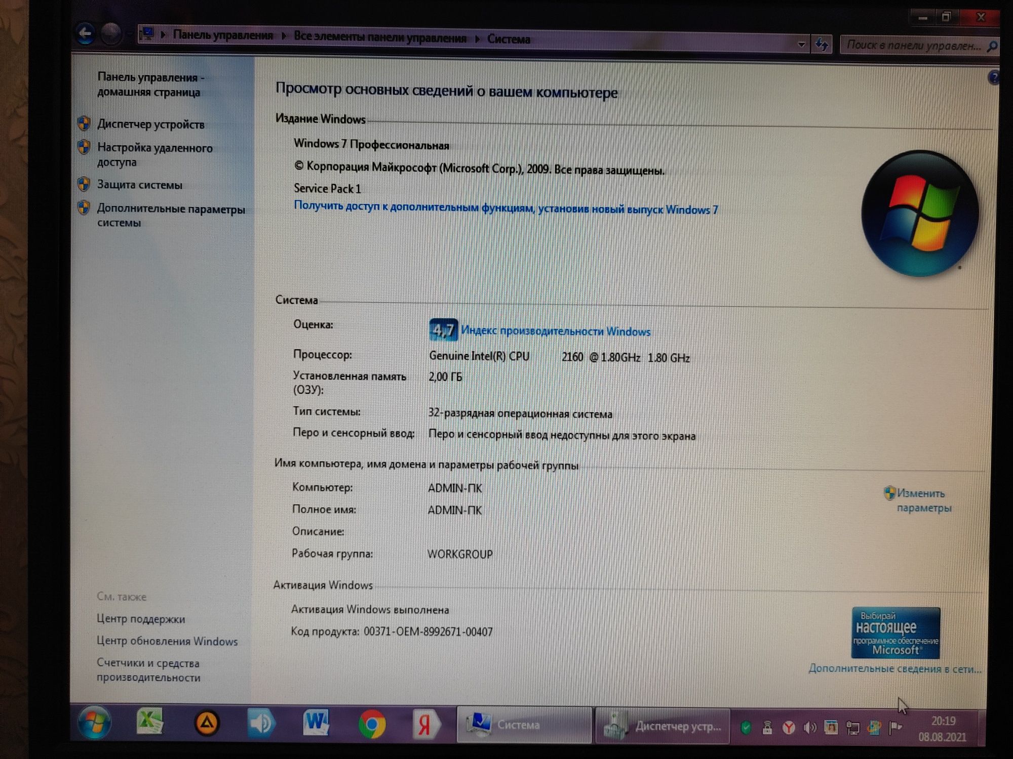Image resolution: width=1013 pixels, height=759 pixels.
Task: Expand the breadcrumb arrow before Панель управления
Action: (163, 35)
